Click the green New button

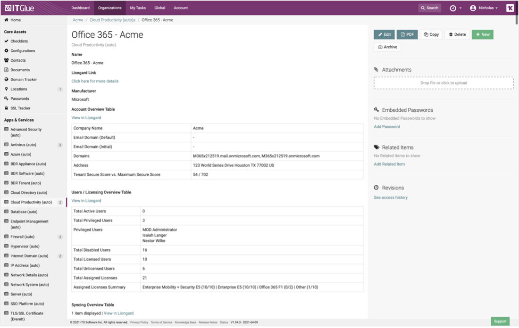(483, 34)
